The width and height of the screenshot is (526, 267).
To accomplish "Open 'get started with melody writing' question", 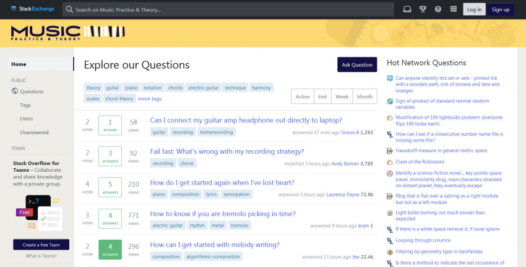I will tap(215, 245).
